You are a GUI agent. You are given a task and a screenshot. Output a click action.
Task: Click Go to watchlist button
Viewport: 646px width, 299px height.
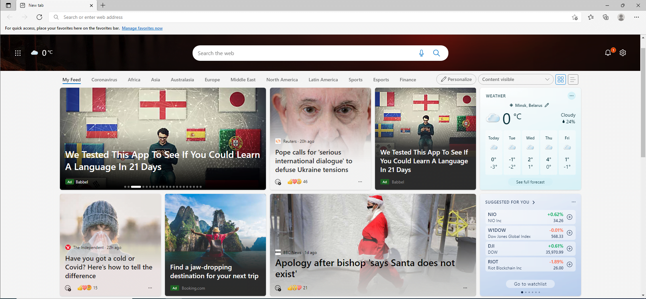click(x=530, y=284)
